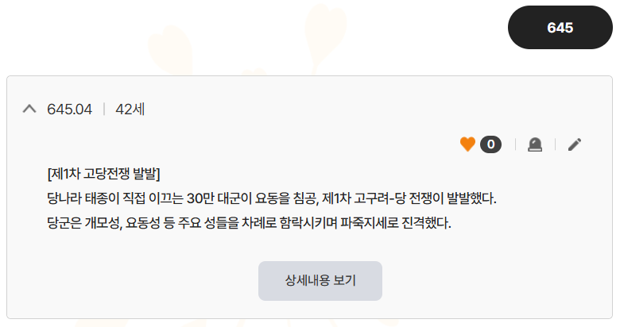Click the [제1차 고당전쟁 발발] title
Screen dimensions: 620x327
pos(104,173)
